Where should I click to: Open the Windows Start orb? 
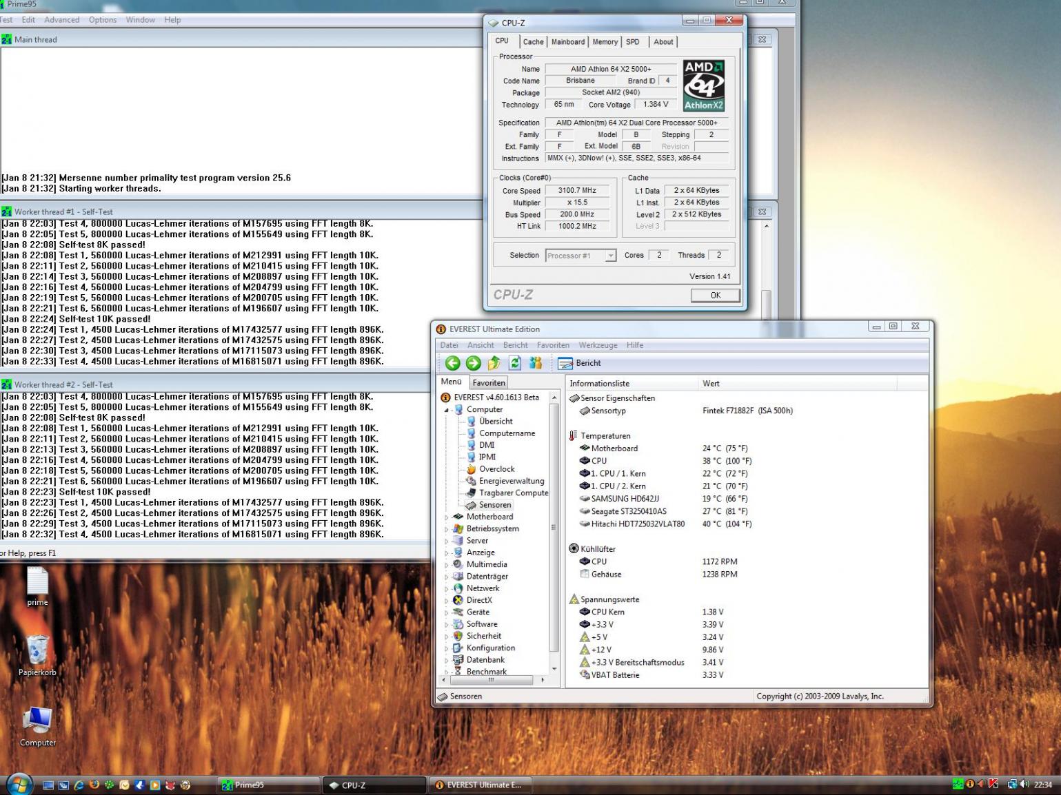tap(19, 784)
